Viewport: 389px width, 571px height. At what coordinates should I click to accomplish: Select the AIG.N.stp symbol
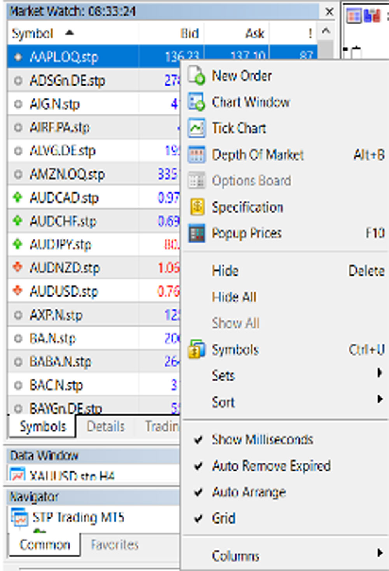(x=55, y=104)
